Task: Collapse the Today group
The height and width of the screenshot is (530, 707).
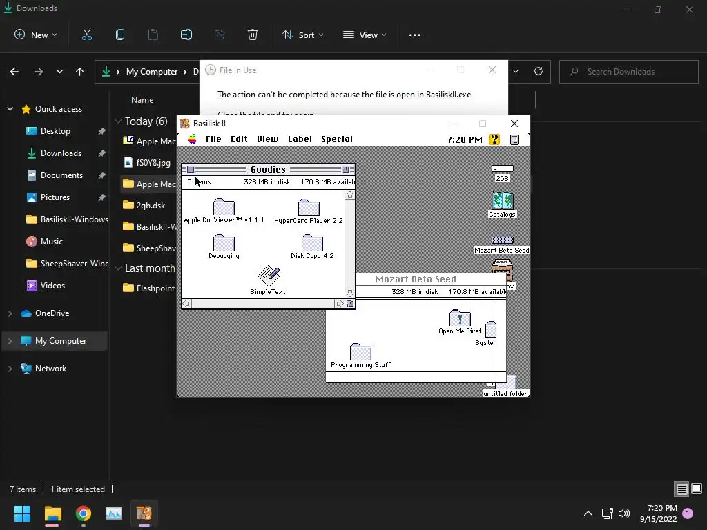Action: click(119, 121)
